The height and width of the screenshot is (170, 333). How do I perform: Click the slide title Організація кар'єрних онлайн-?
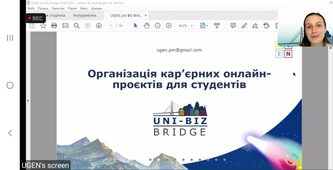coord(179,74)
